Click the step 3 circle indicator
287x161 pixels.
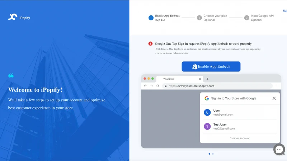coord(247,18)
